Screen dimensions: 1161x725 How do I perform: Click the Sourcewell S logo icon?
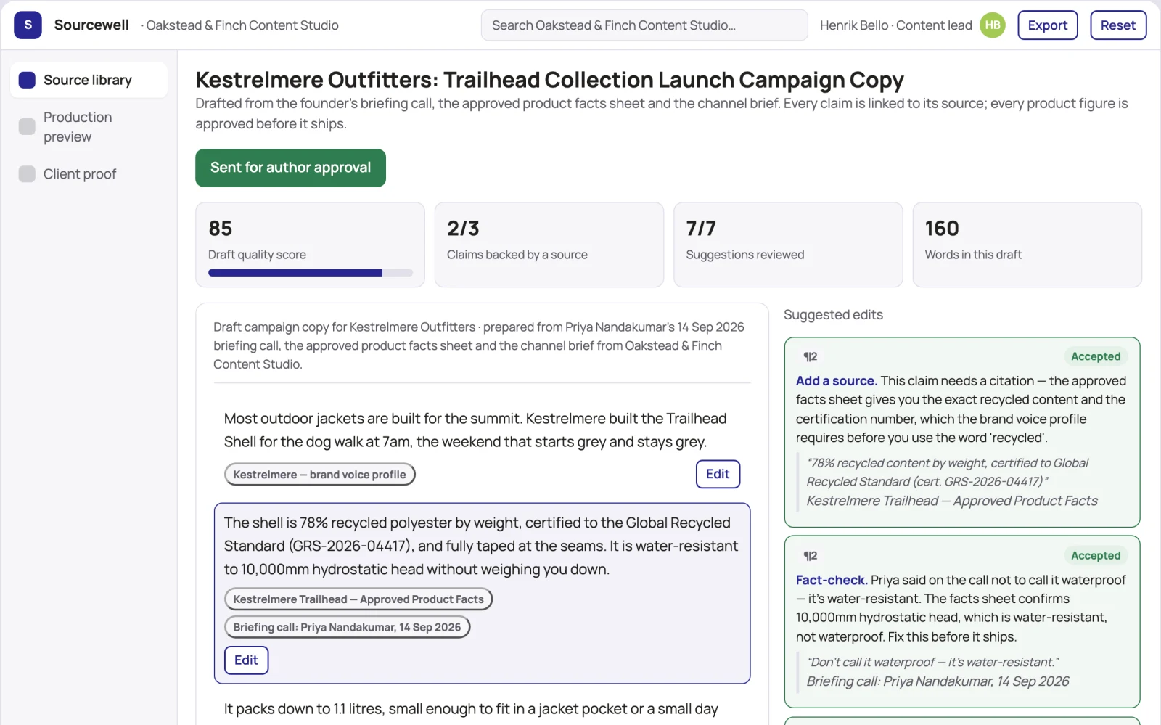[28, 25]
